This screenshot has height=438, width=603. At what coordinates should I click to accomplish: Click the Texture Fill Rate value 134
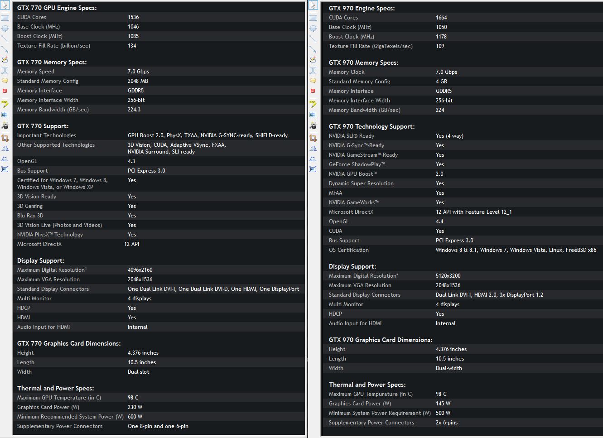coord(132,46)
